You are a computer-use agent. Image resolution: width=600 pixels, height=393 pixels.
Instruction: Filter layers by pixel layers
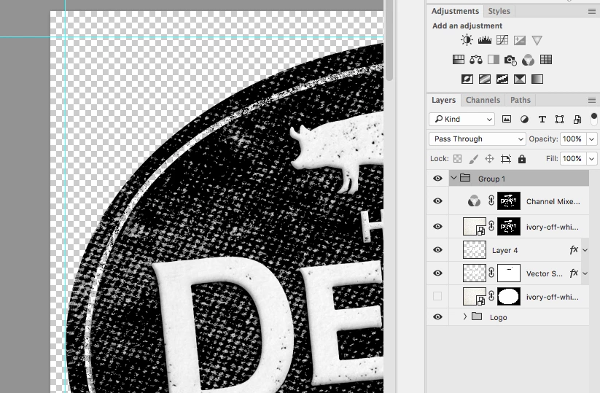point(507,119)
